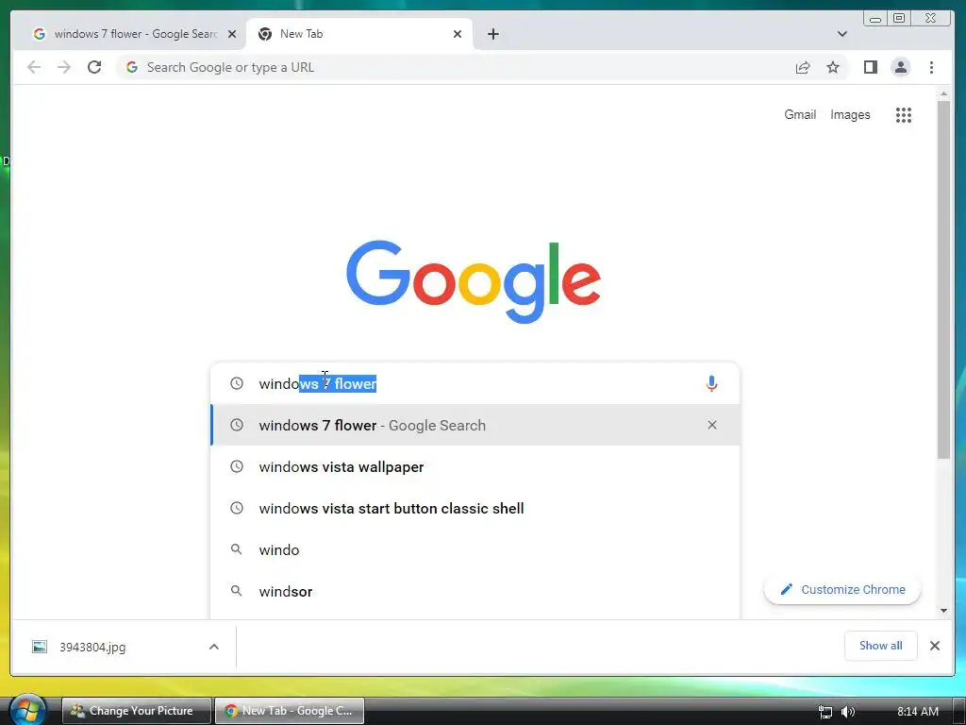Share this page using the share icon
The width and height of the screenshot is (966, 725).
pos(803,67)
